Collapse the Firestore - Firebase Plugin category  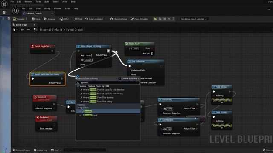78,86
